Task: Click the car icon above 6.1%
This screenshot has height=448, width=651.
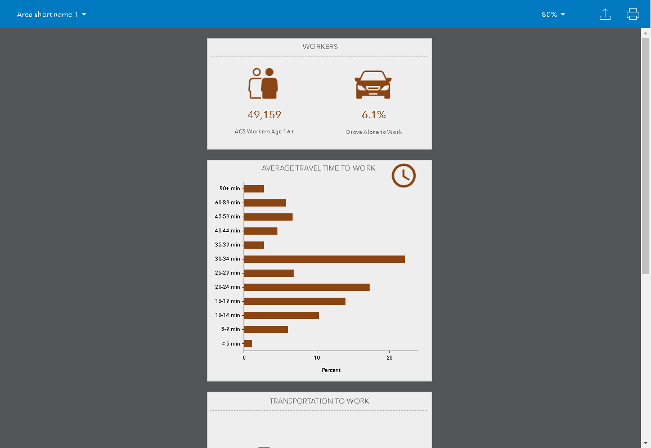Action: (x=373, y=85)
